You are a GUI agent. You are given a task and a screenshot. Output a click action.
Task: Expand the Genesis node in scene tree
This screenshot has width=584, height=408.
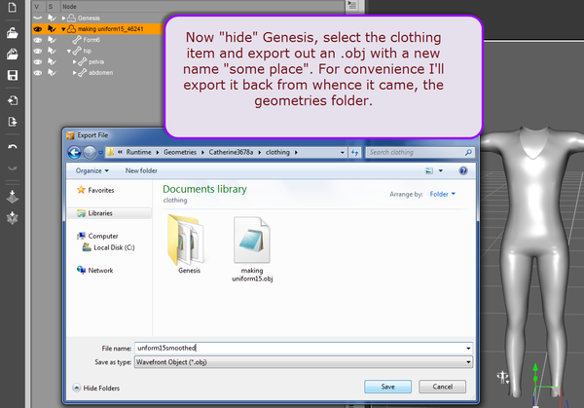63,18
